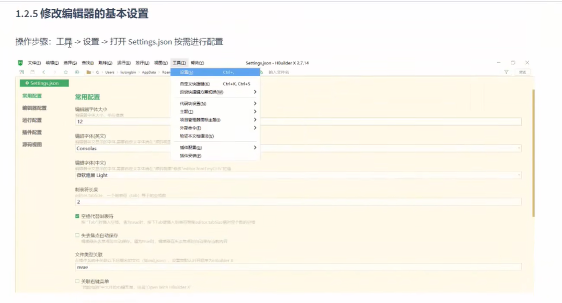The image size is (562, 303).
Task: Enable 关联右键菜单 checkbox
Action: 77,281
